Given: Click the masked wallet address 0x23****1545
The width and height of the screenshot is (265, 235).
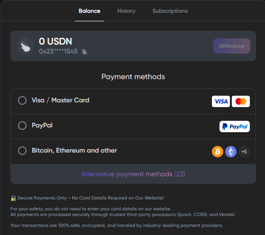Looking at the screenshot, I should pyautogui.click(x=58, y=51).
